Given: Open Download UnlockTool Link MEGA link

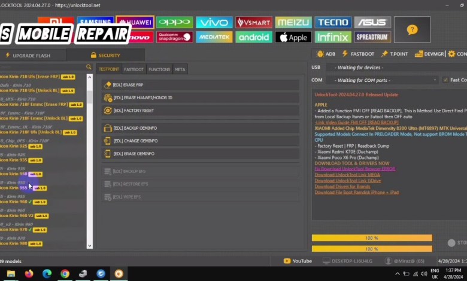Looking at the screenshot, I should [347, 175].
